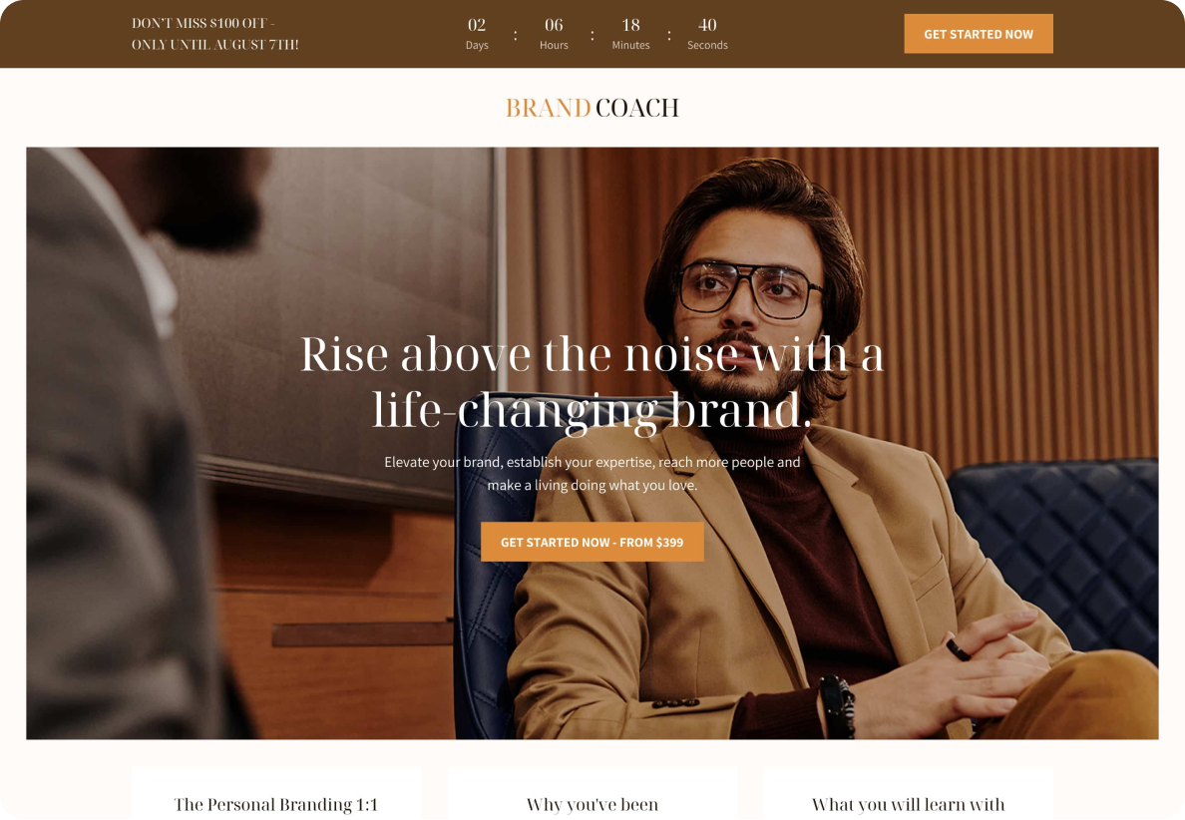The height and width of the screenshot is (820, 1185).
Task: Click the word COACH in the logo
Action: (x=637, y=108)
